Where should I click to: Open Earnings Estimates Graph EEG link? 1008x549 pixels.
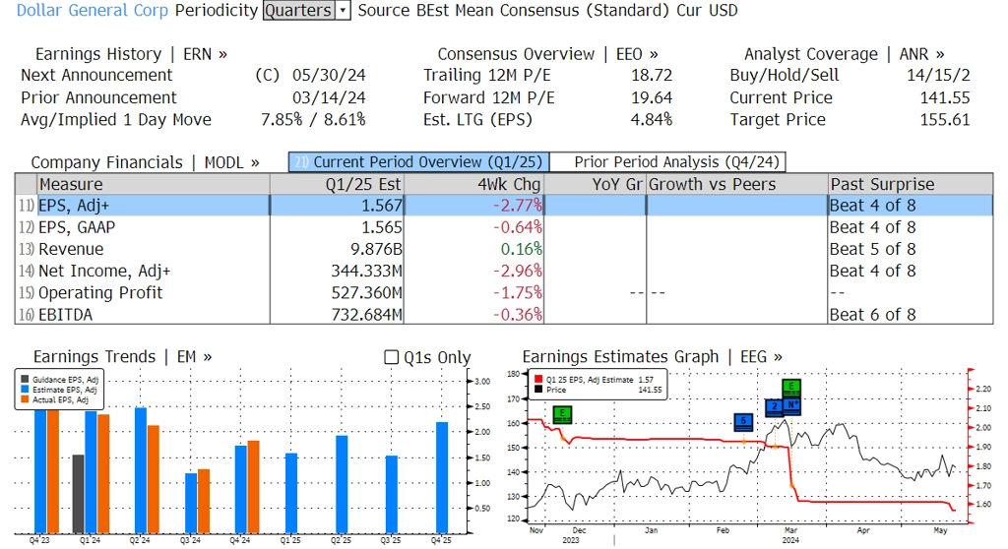tap(652, 357)
